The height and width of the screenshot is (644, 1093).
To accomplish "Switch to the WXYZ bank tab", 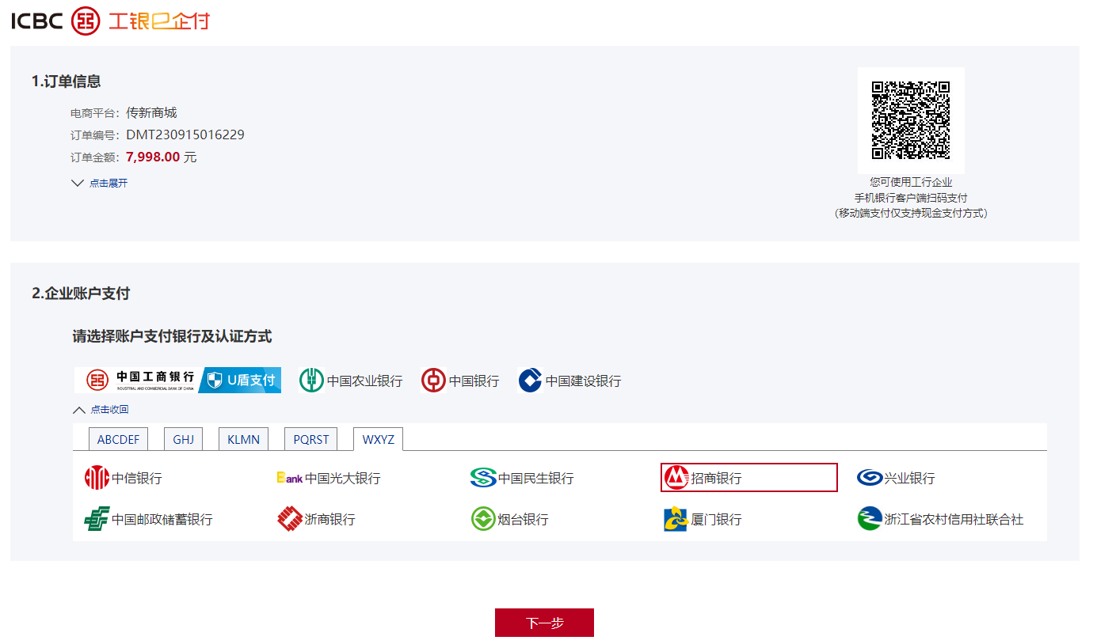I will tap(378, 439).
